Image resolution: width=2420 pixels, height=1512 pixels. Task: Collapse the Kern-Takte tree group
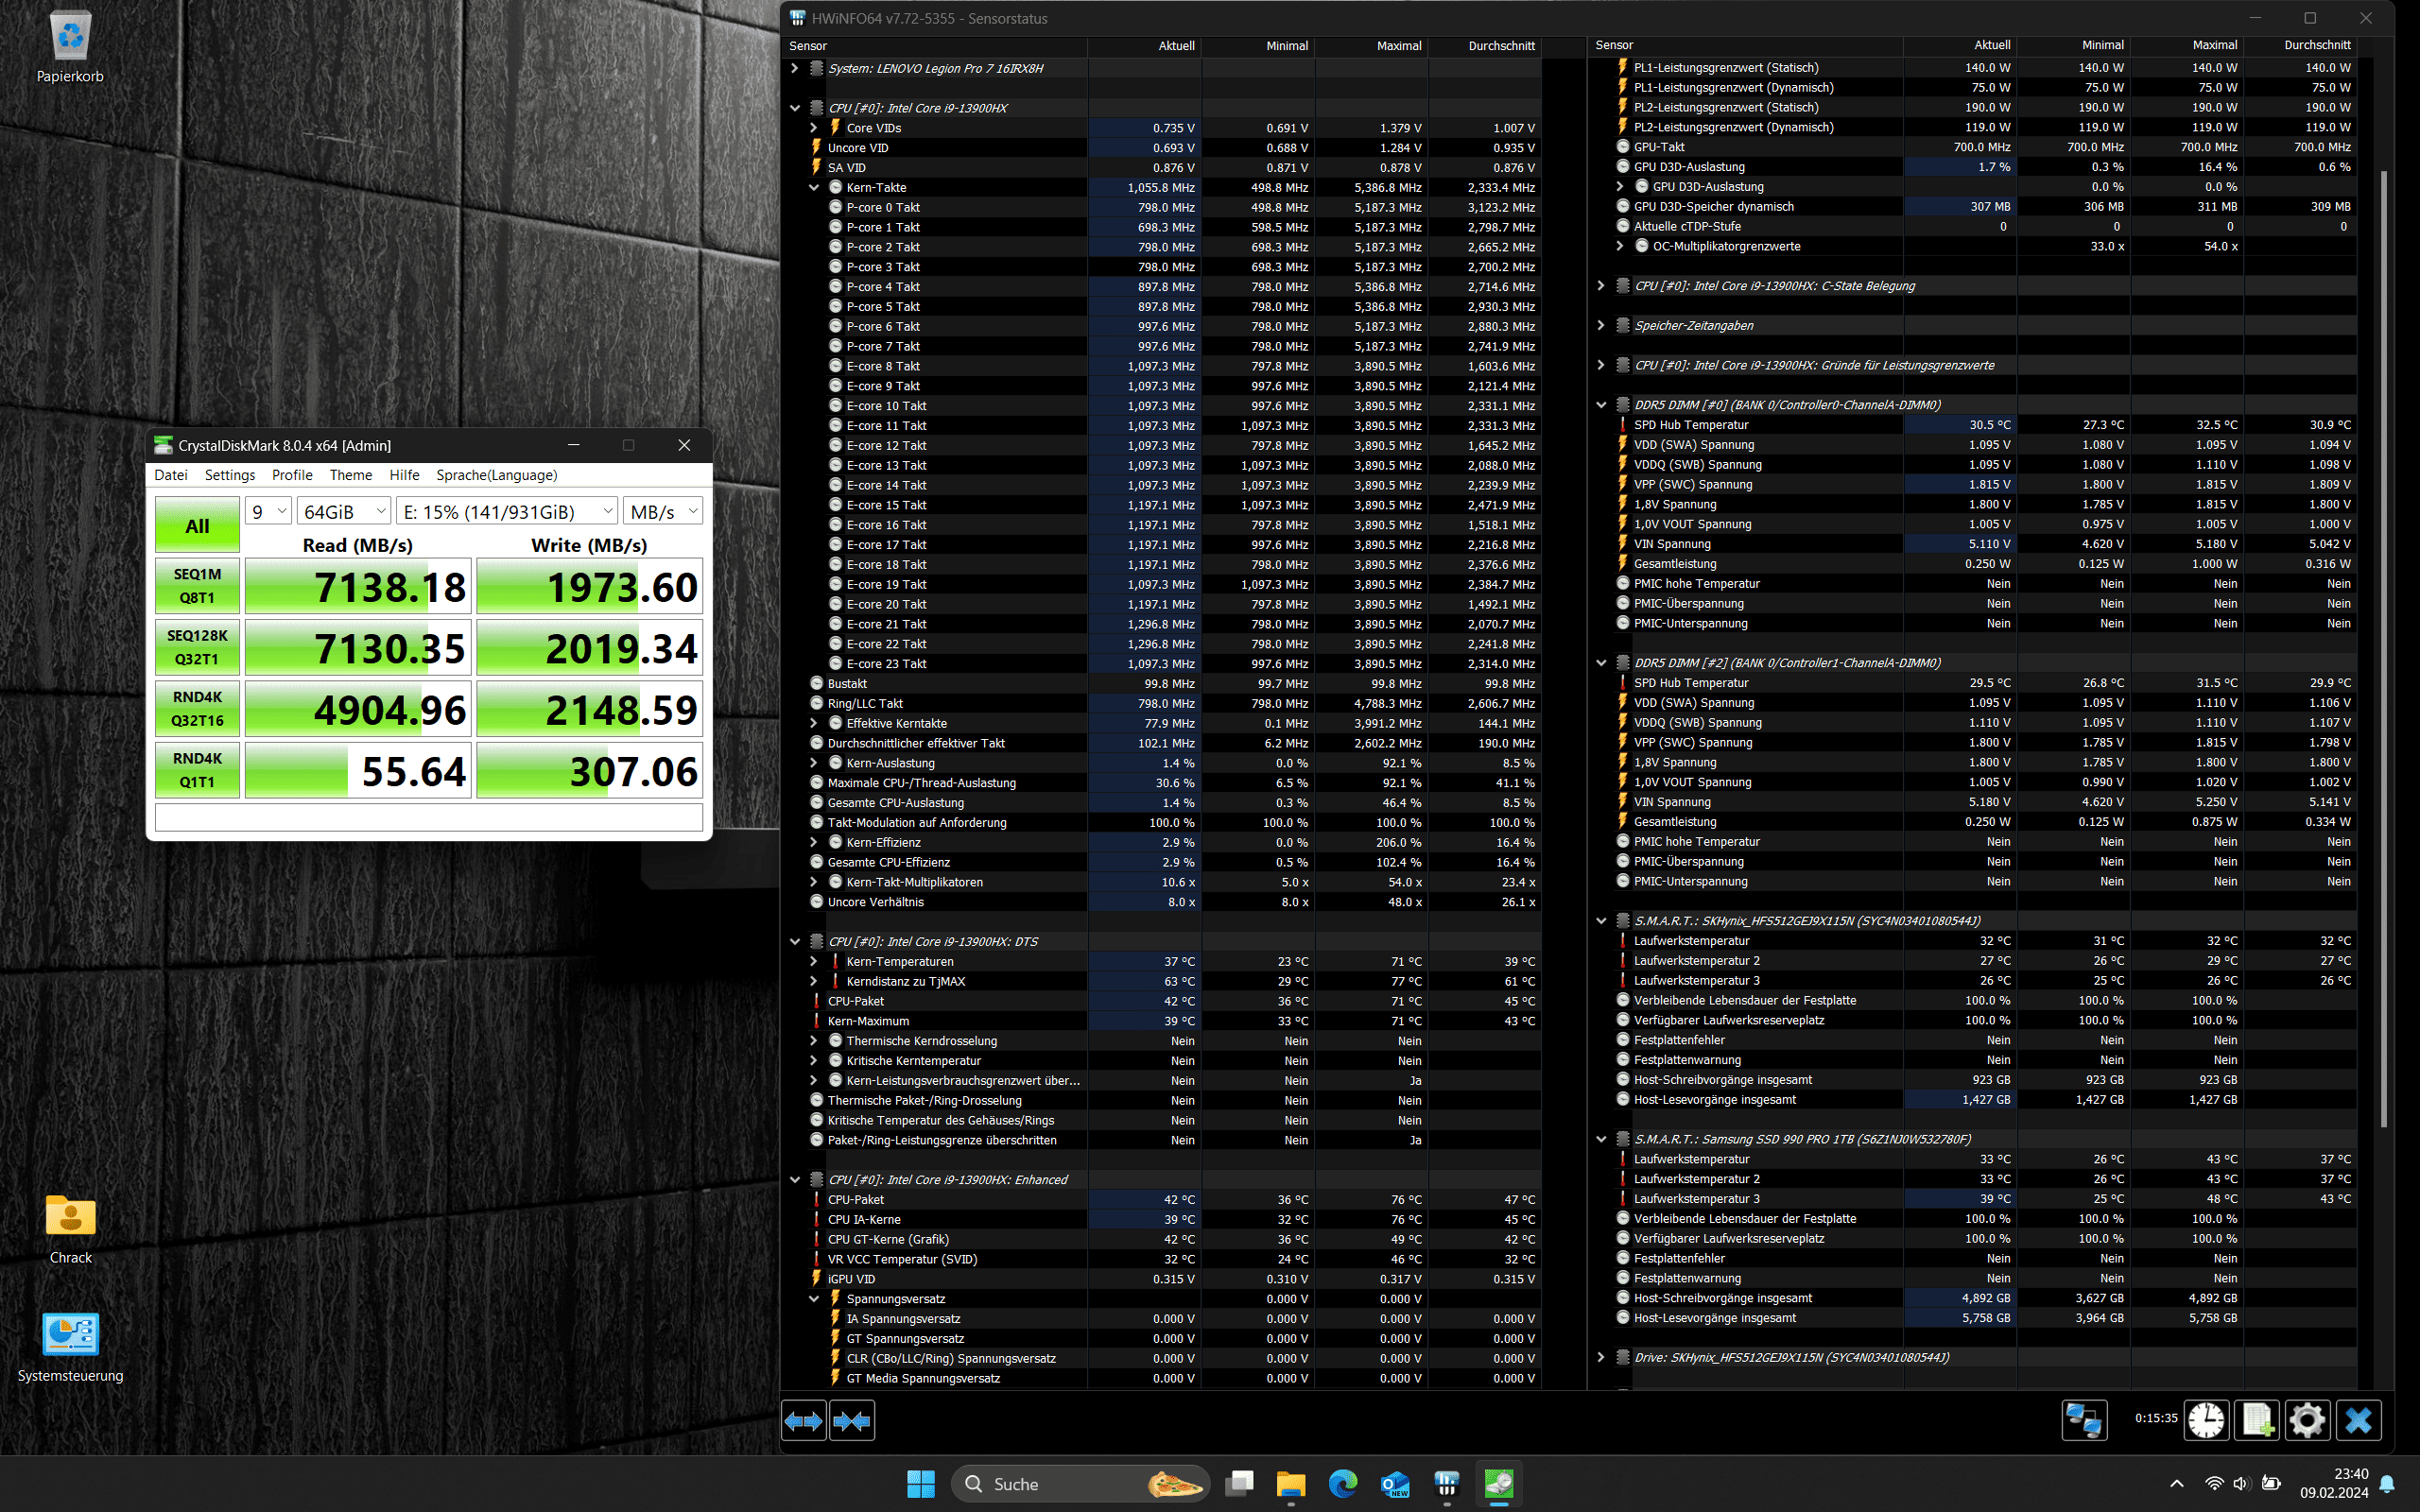click(x=814, y=188)
